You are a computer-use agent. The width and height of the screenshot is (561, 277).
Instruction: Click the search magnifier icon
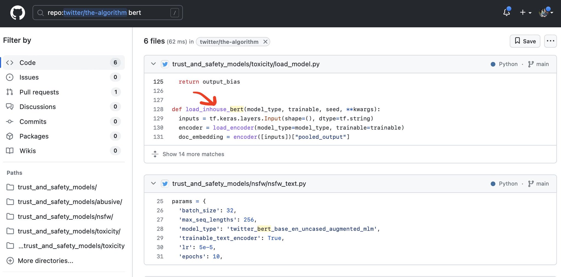[40, 13]
